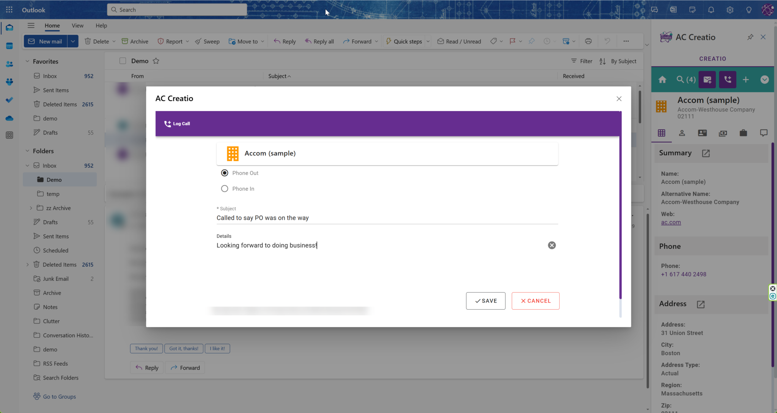Click AC Creatio log call phone icon
The image size is (777, 413).
[x=727, y=80]
